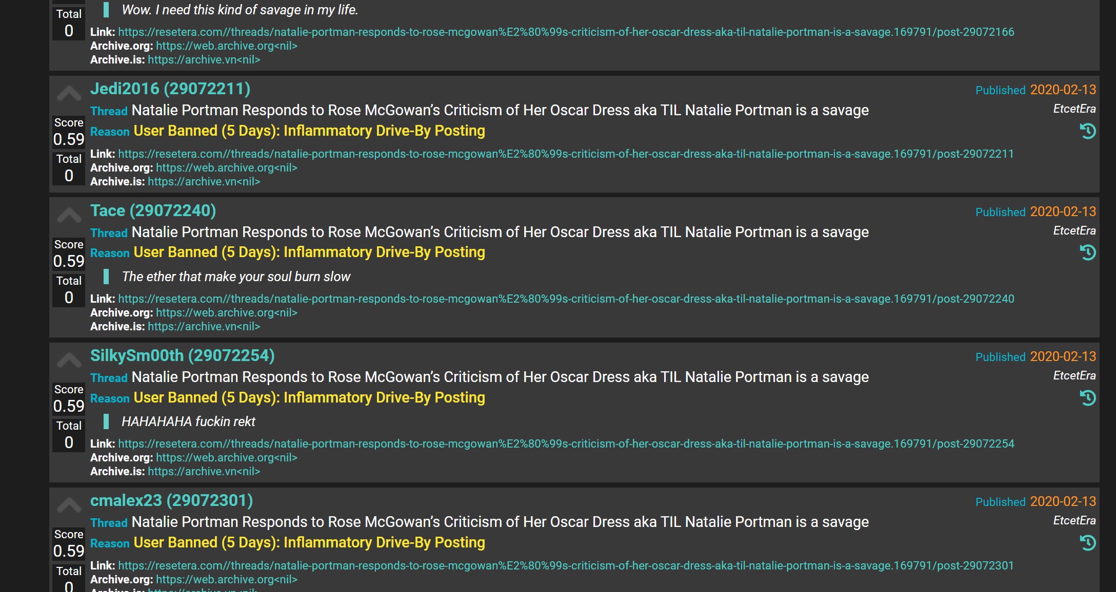The image size is (1116, 592).
Task: Open thread title in Tace entry
Action: 500,232
